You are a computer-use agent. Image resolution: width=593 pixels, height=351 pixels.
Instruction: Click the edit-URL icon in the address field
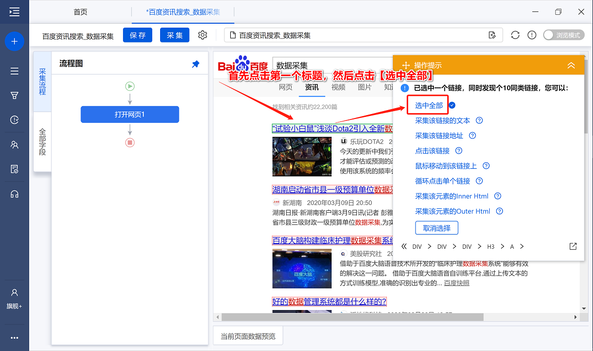(x=492, y=35)
